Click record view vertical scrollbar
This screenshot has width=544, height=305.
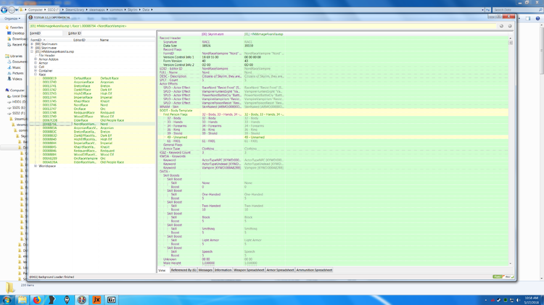tap(511, 149)
